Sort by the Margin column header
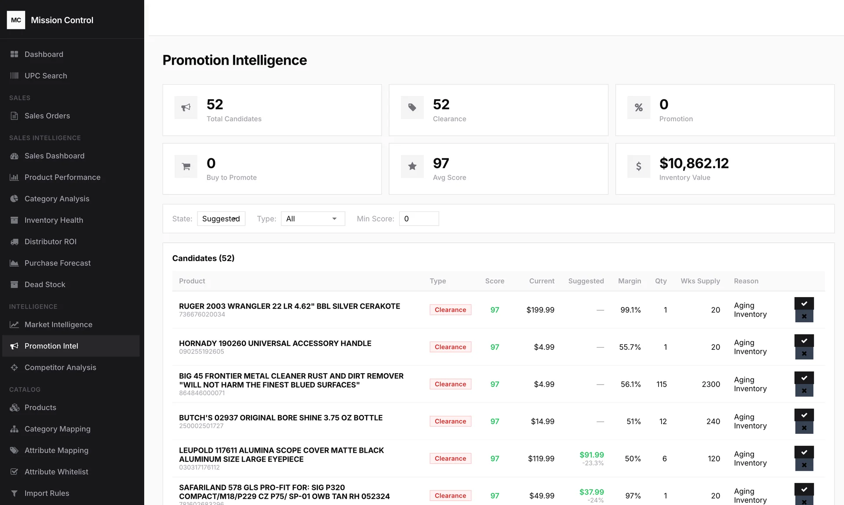 tap(629, 281)
